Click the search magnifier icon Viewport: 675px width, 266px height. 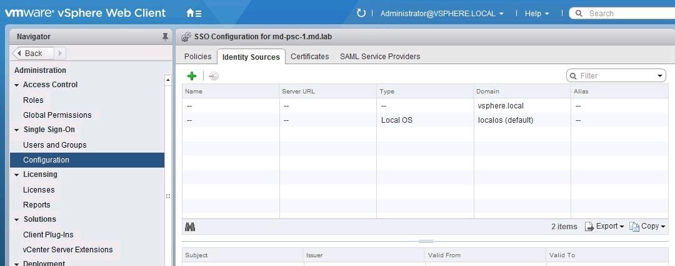coord(578,13)
